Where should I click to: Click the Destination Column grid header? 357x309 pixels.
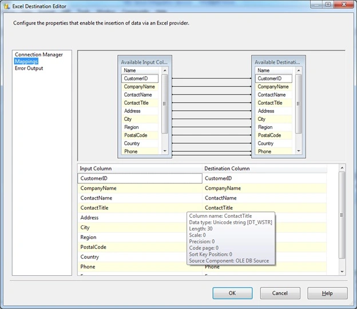[264, 169]
